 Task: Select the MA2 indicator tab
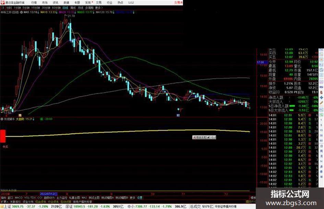tap(84, 198)
